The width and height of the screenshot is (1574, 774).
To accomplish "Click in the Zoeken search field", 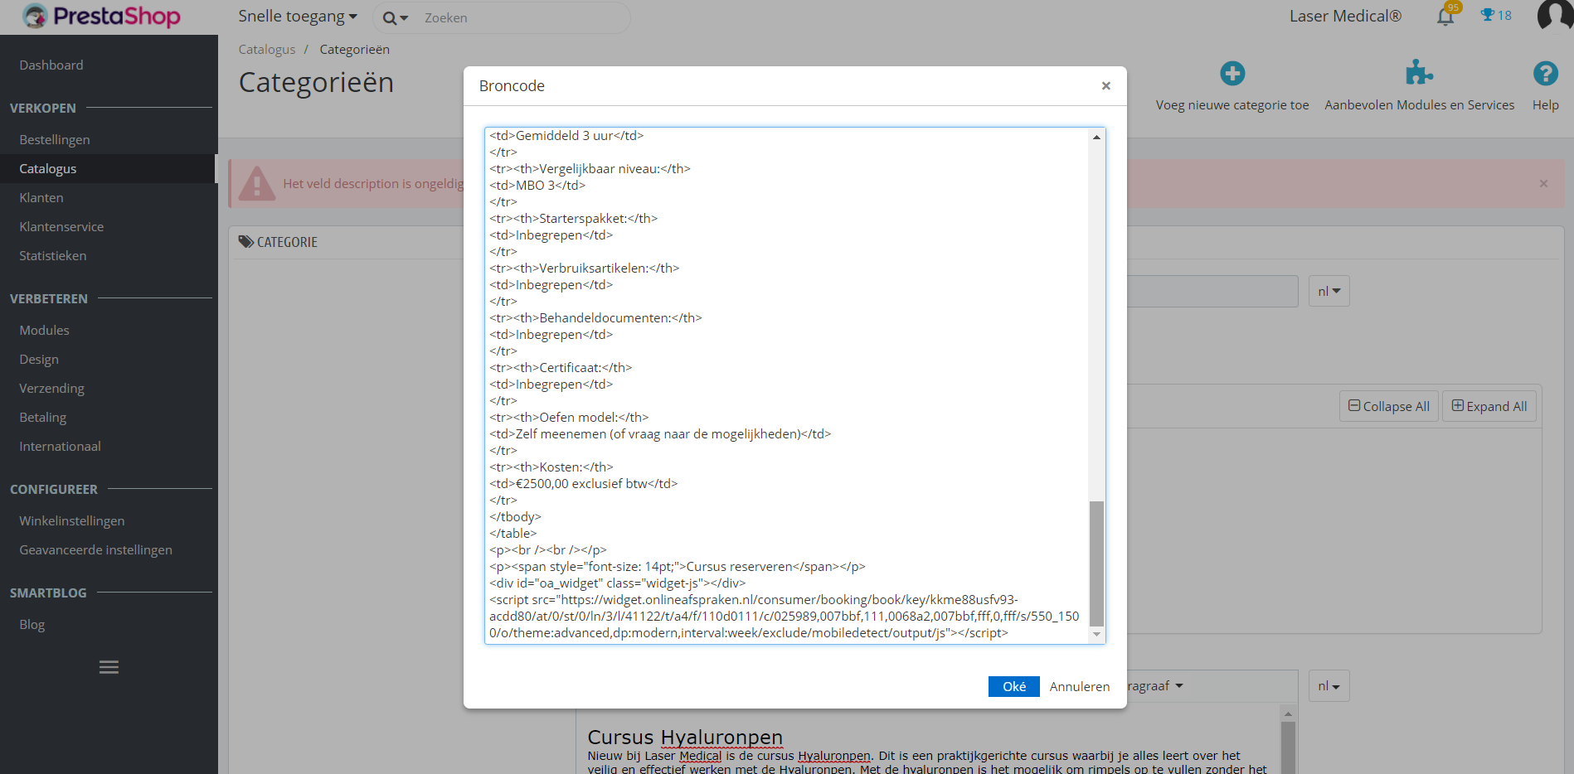I will [522, 18].
